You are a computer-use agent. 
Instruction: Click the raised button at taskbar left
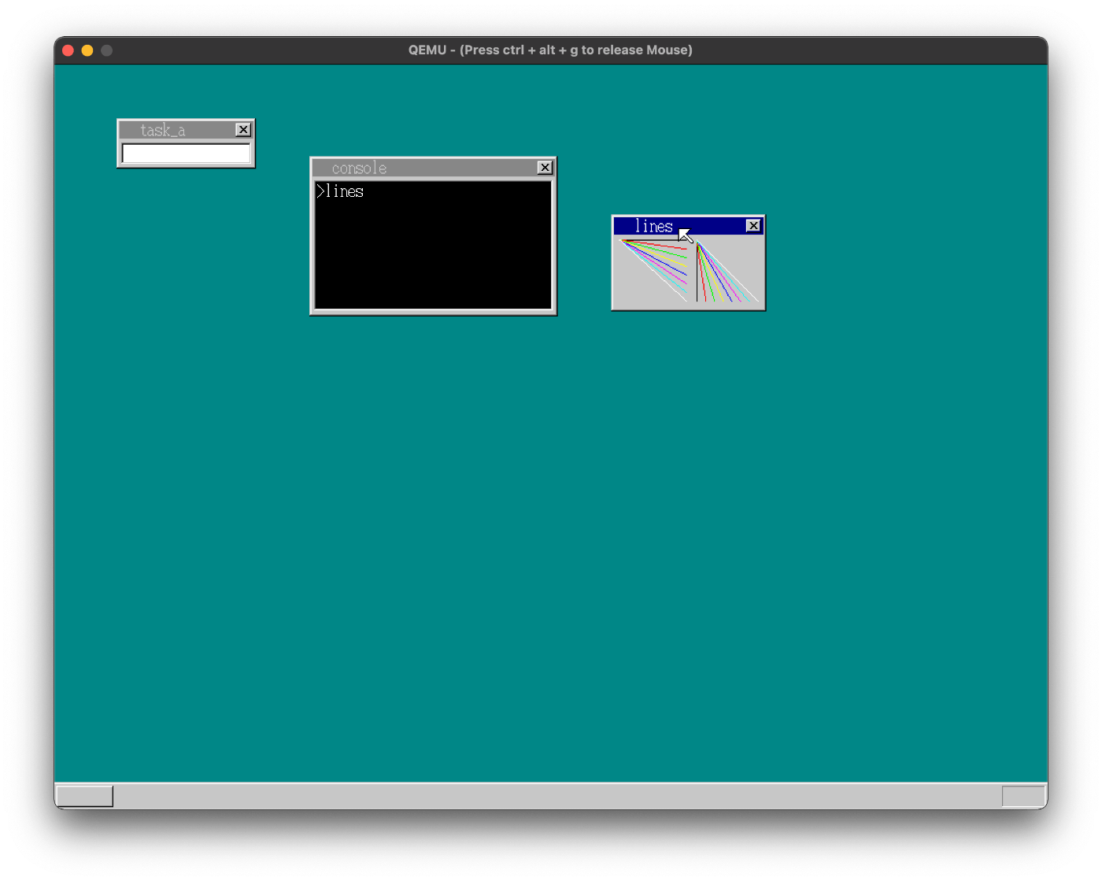click(85, 796)
